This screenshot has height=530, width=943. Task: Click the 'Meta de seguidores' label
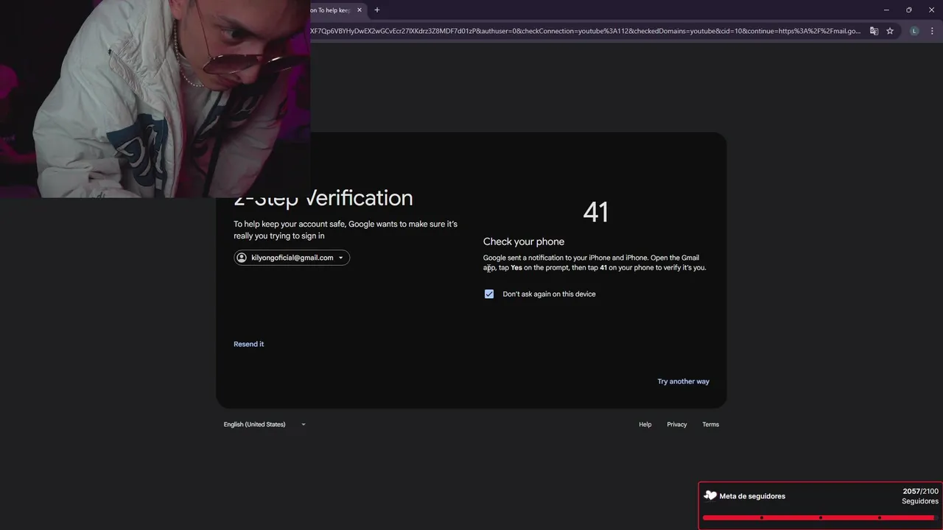click(x=752, y=496)
